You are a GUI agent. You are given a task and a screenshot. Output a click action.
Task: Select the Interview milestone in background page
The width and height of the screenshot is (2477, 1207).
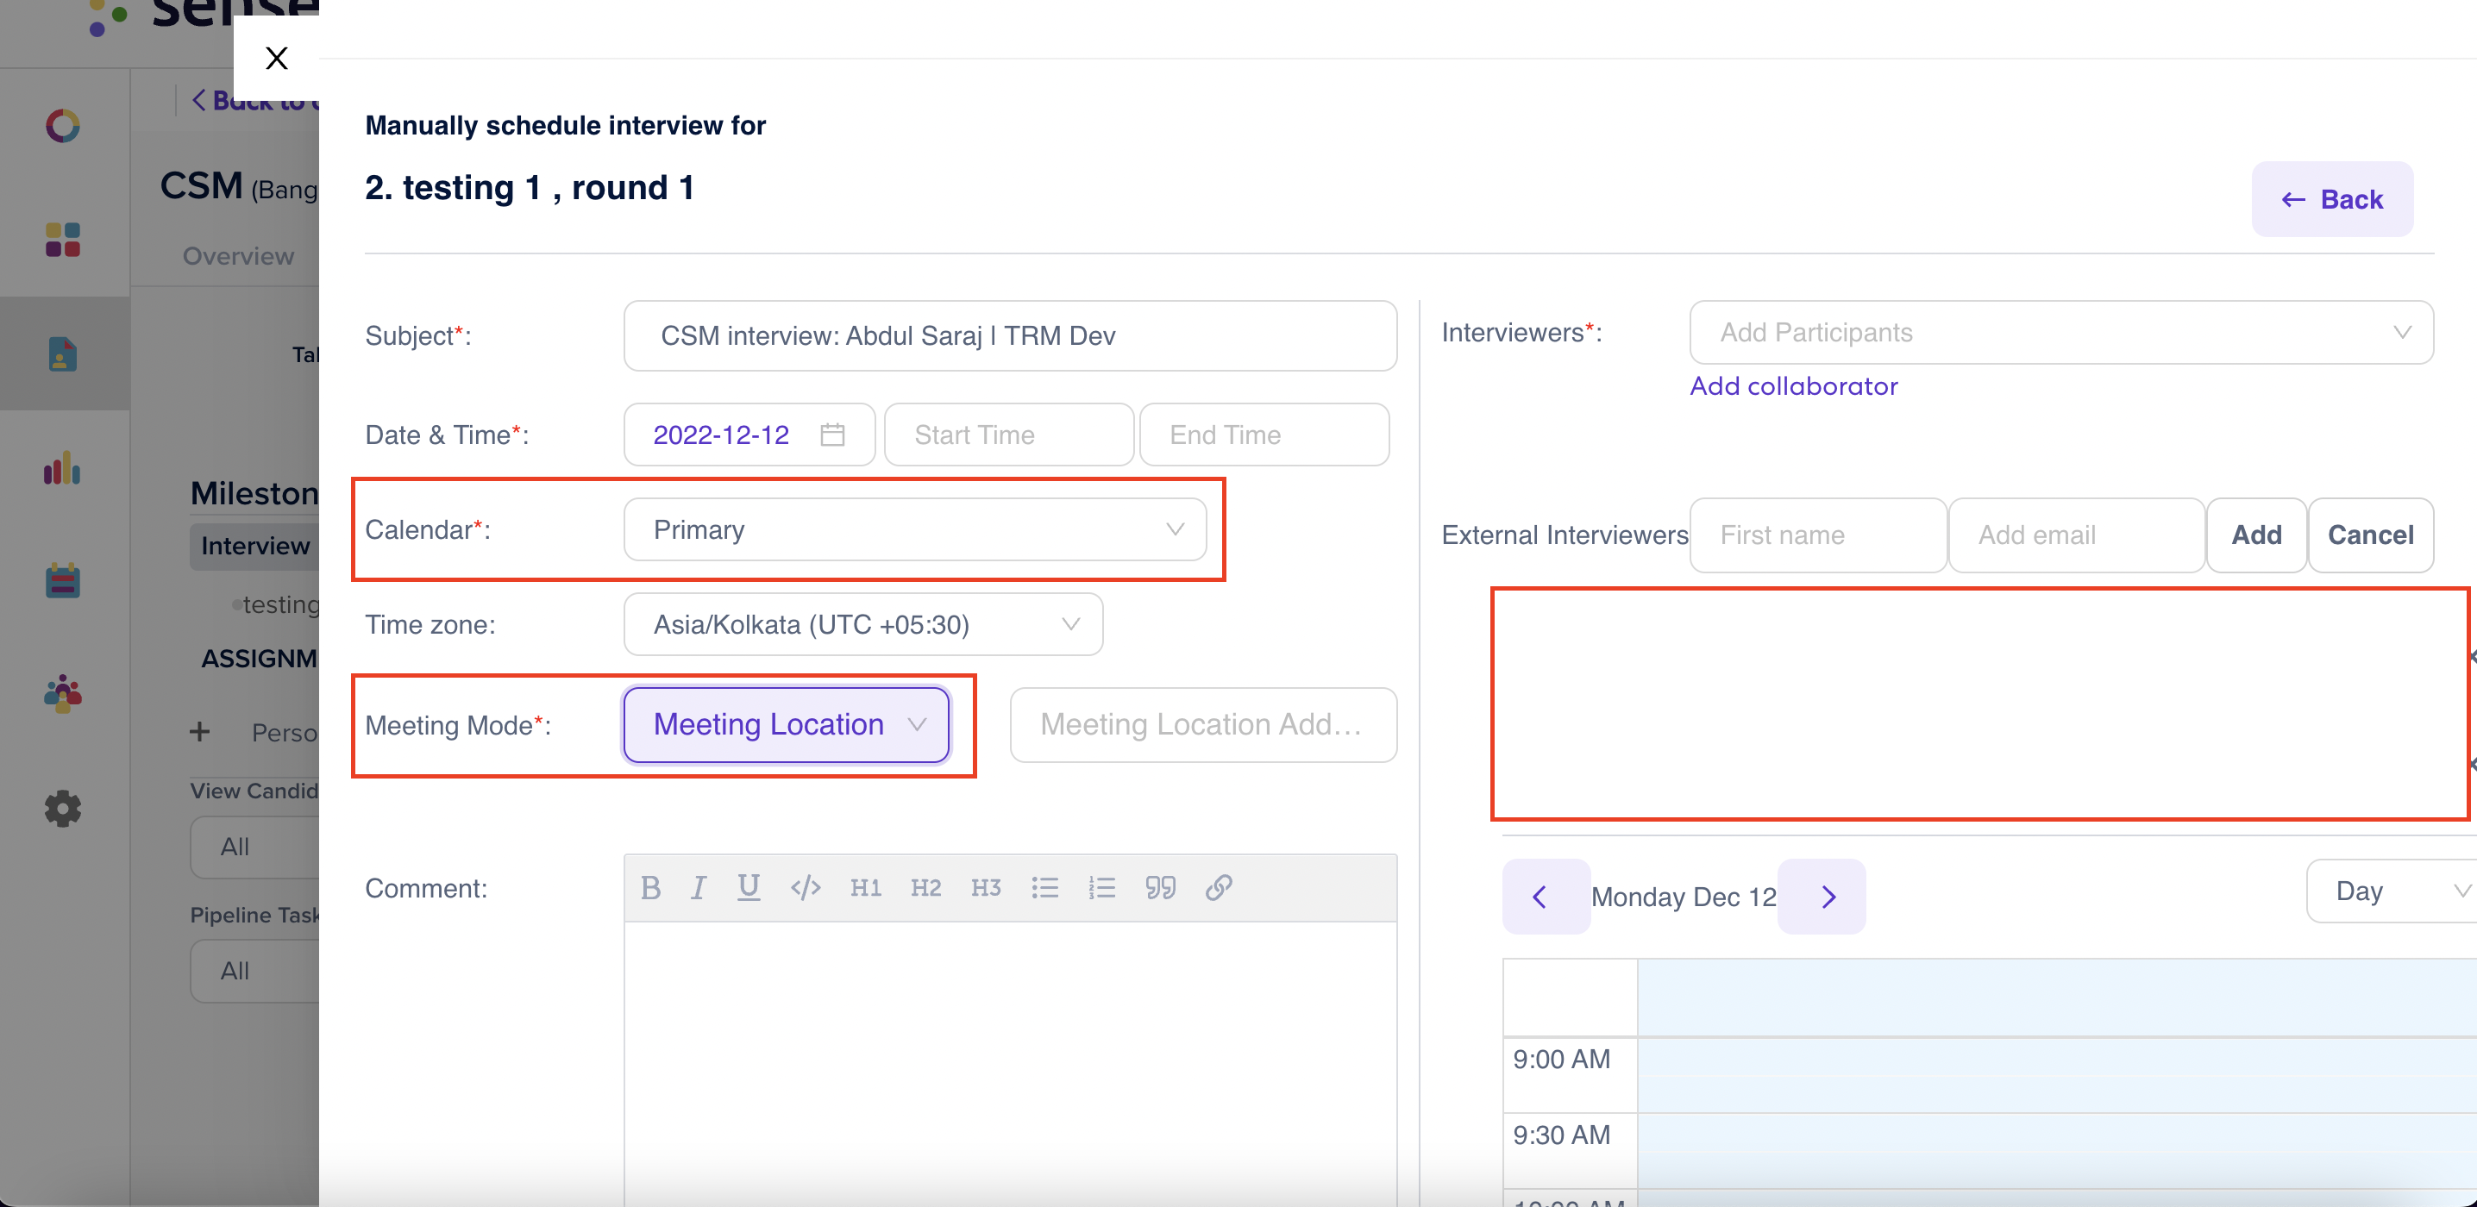(254, 546)
